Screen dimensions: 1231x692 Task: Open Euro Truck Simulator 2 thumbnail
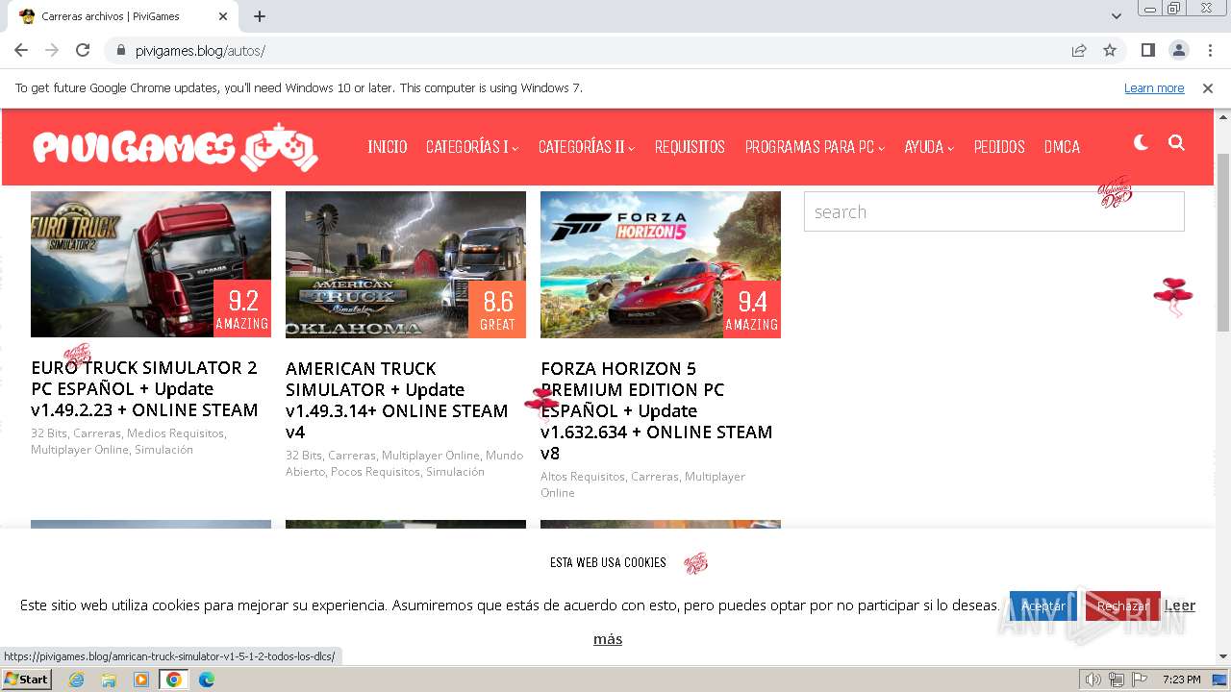tap(151, 264)
